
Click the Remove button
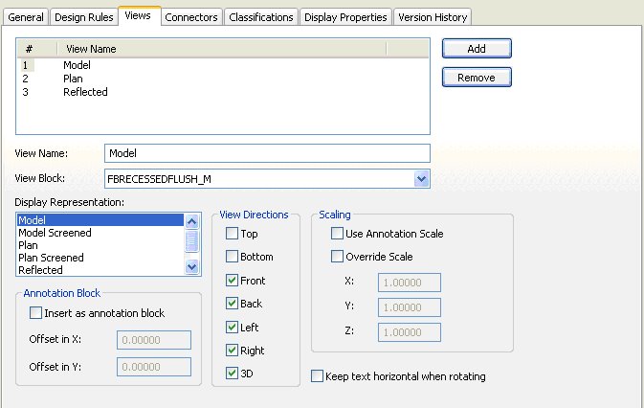point(477,77)
